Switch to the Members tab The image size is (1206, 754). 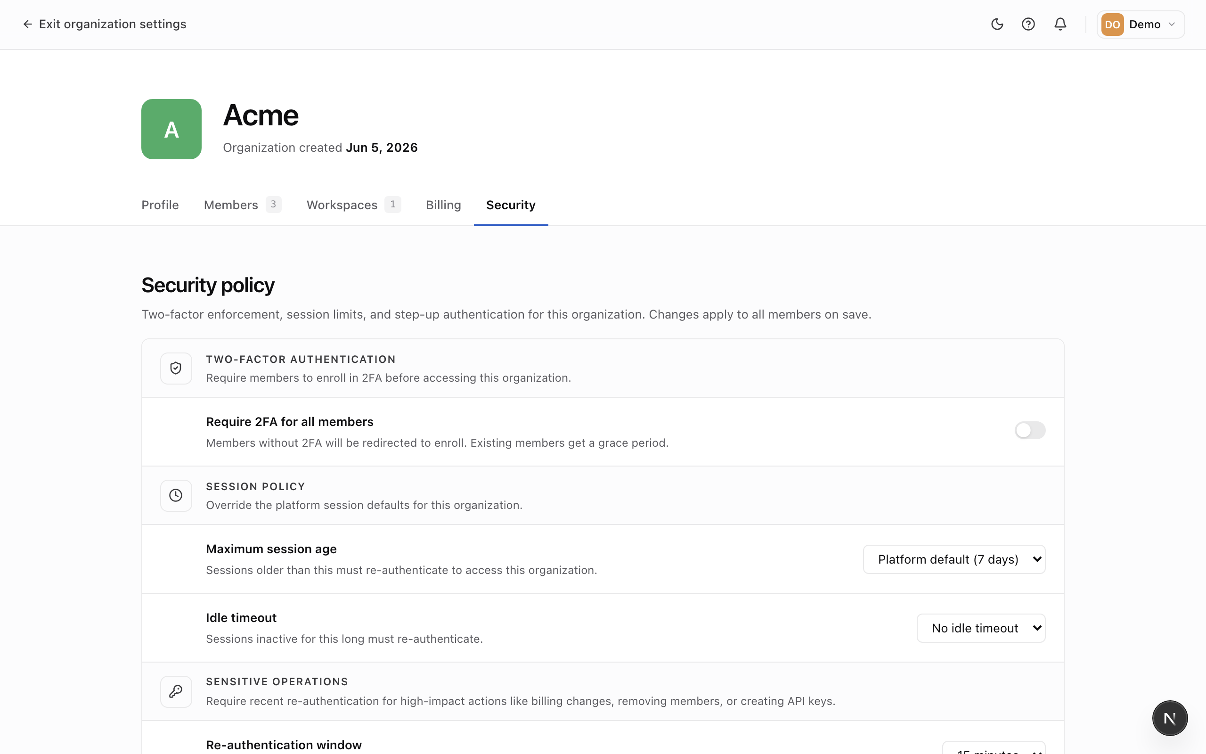point(243,205)
